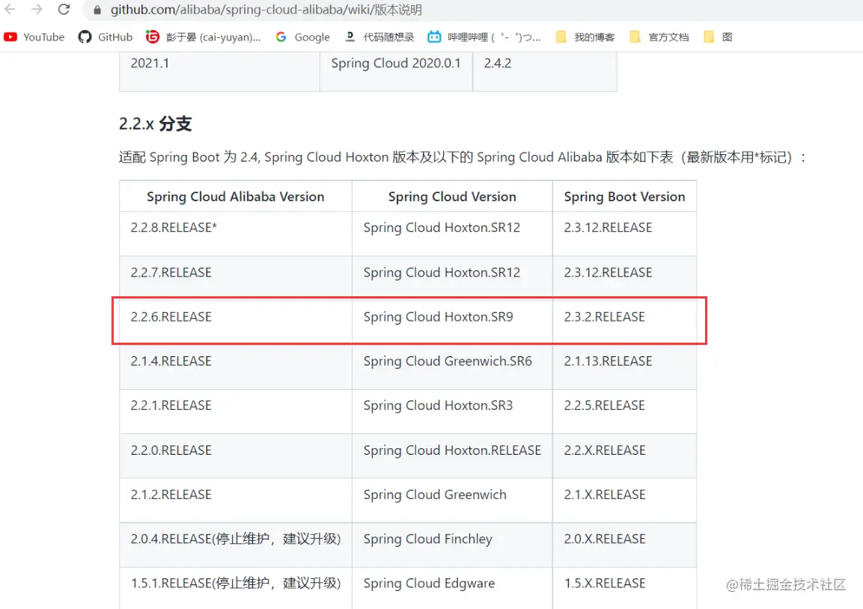Click the Spring Cloud Hoxton.SR9 cell
This screenshot has width=863, height=609.
pyautogui.click(x=452, y=322)
